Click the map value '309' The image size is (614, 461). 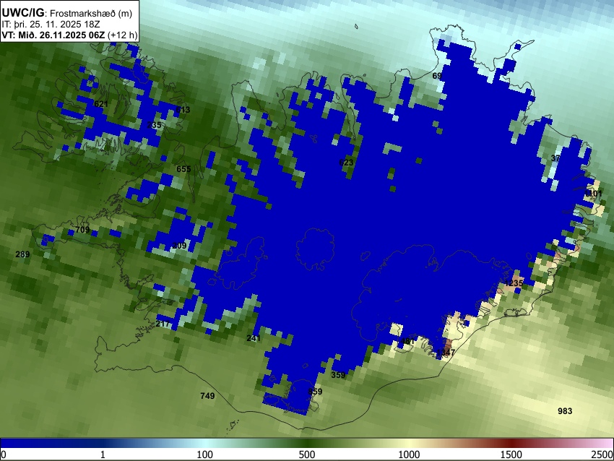coord(179,246)
